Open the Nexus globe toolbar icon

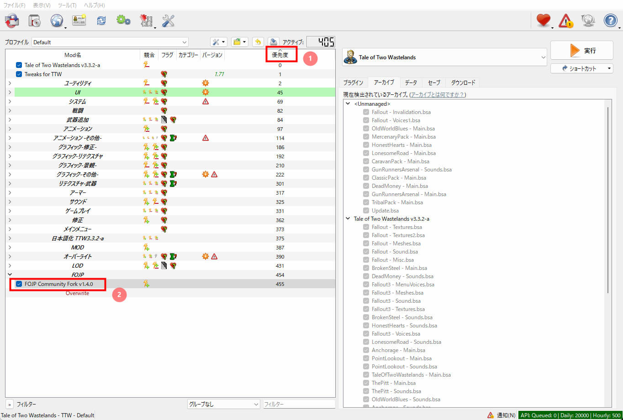(57, 21)
